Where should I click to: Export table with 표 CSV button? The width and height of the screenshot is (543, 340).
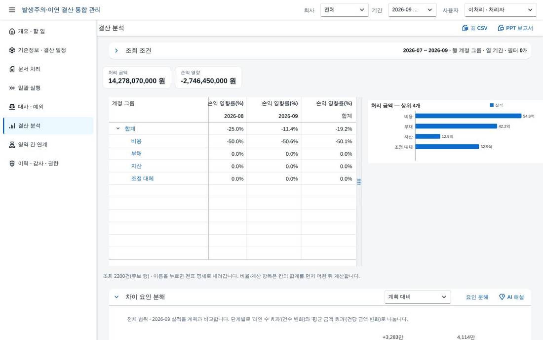pyautogui.click(x=474, y=28)
